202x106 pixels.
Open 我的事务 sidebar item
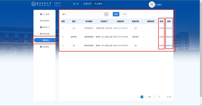[x=45, y=21]
